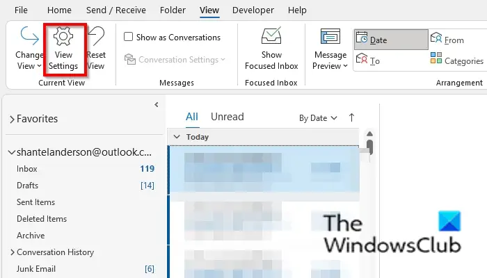The width and height of the screenshot is (487, 278).
Task: Switch to the Folder ribbon tab
Action: pyautogui.click(x=173, y=10)
